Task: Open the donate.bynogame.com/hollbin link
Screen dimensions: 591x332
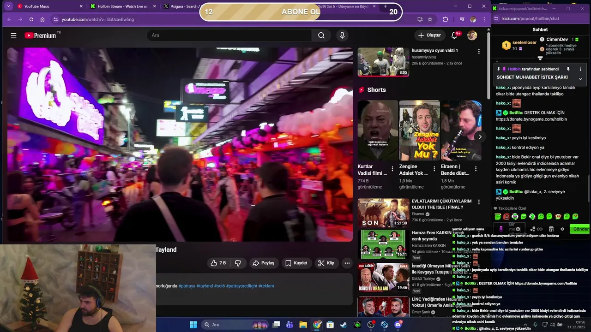Action: click(531, 119)
